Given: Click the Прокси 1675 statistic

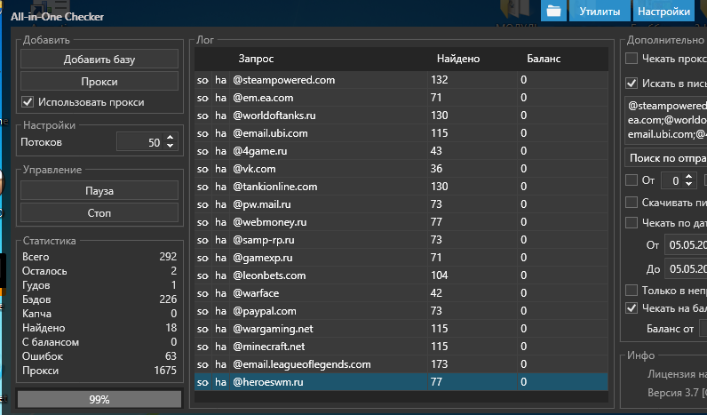Looking at the screenshot, I should pos(99,371).
